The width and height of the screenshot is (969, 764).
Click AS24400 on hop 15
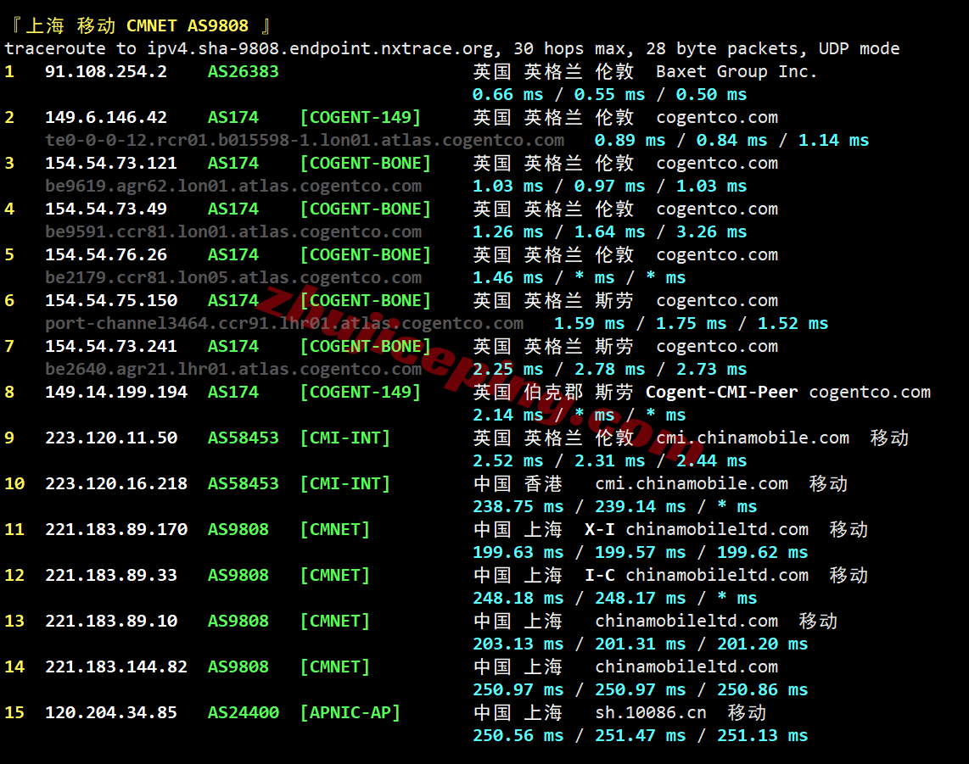tap(243, 711)
